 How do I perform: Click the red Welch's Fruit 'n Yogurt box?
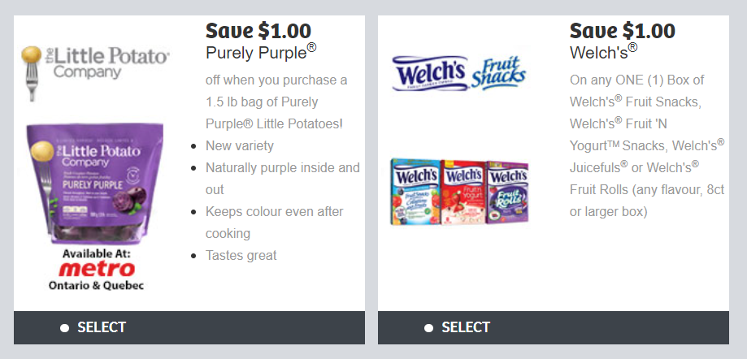[x=463, y=192]
